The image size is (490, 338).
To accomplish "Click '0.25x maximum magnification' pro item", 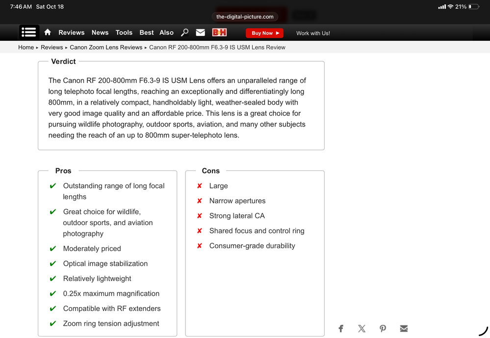I will coord(111,293).
